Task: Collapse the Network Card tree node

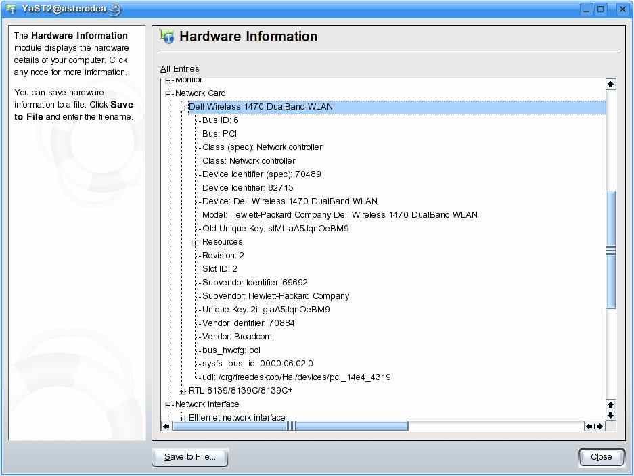Action: click(168, 94)
